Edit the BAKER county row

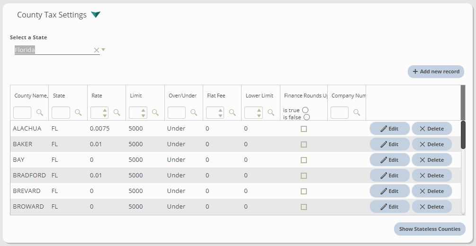click(x=389, y=144)
